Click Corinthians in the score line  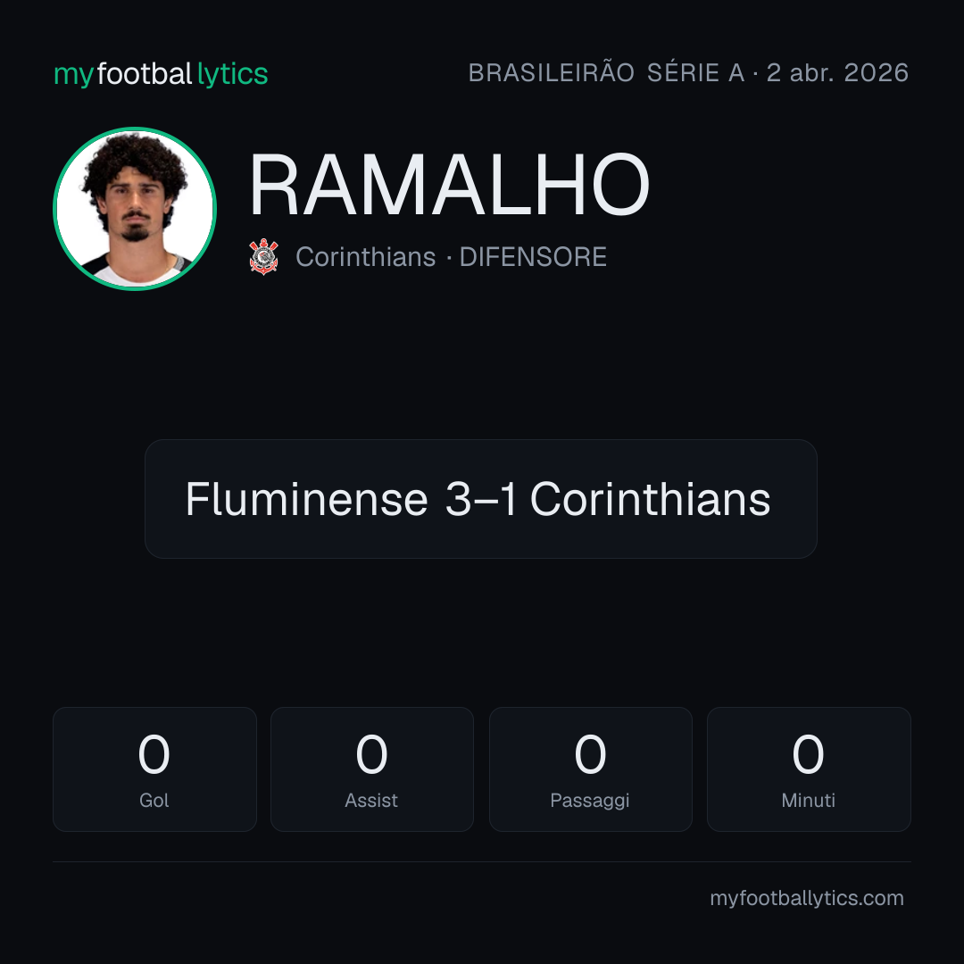[x=651, y=499]
